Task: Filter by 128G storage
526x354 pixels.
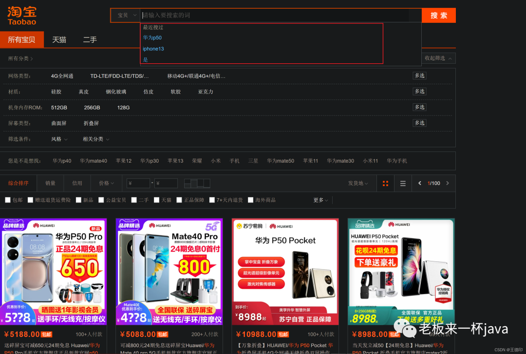Action: 123,108
